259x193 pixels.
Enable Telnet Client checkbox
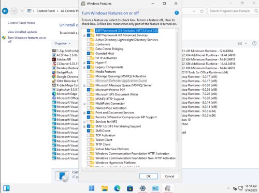coord(89,140)
